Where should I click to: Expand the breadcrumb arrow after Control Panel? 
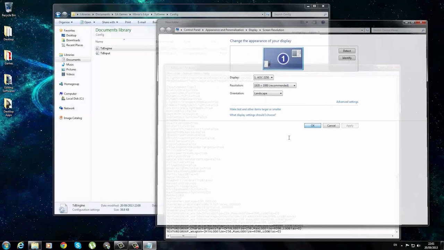203,30
